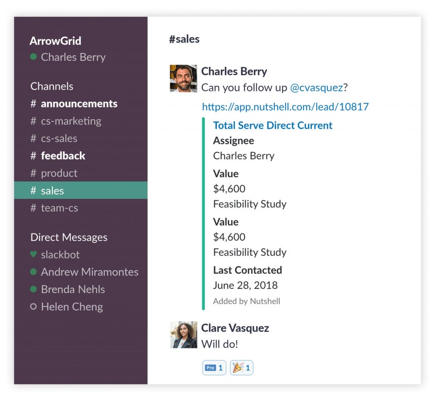
Task: Open the feedback channel
Action: pos(63,156)
